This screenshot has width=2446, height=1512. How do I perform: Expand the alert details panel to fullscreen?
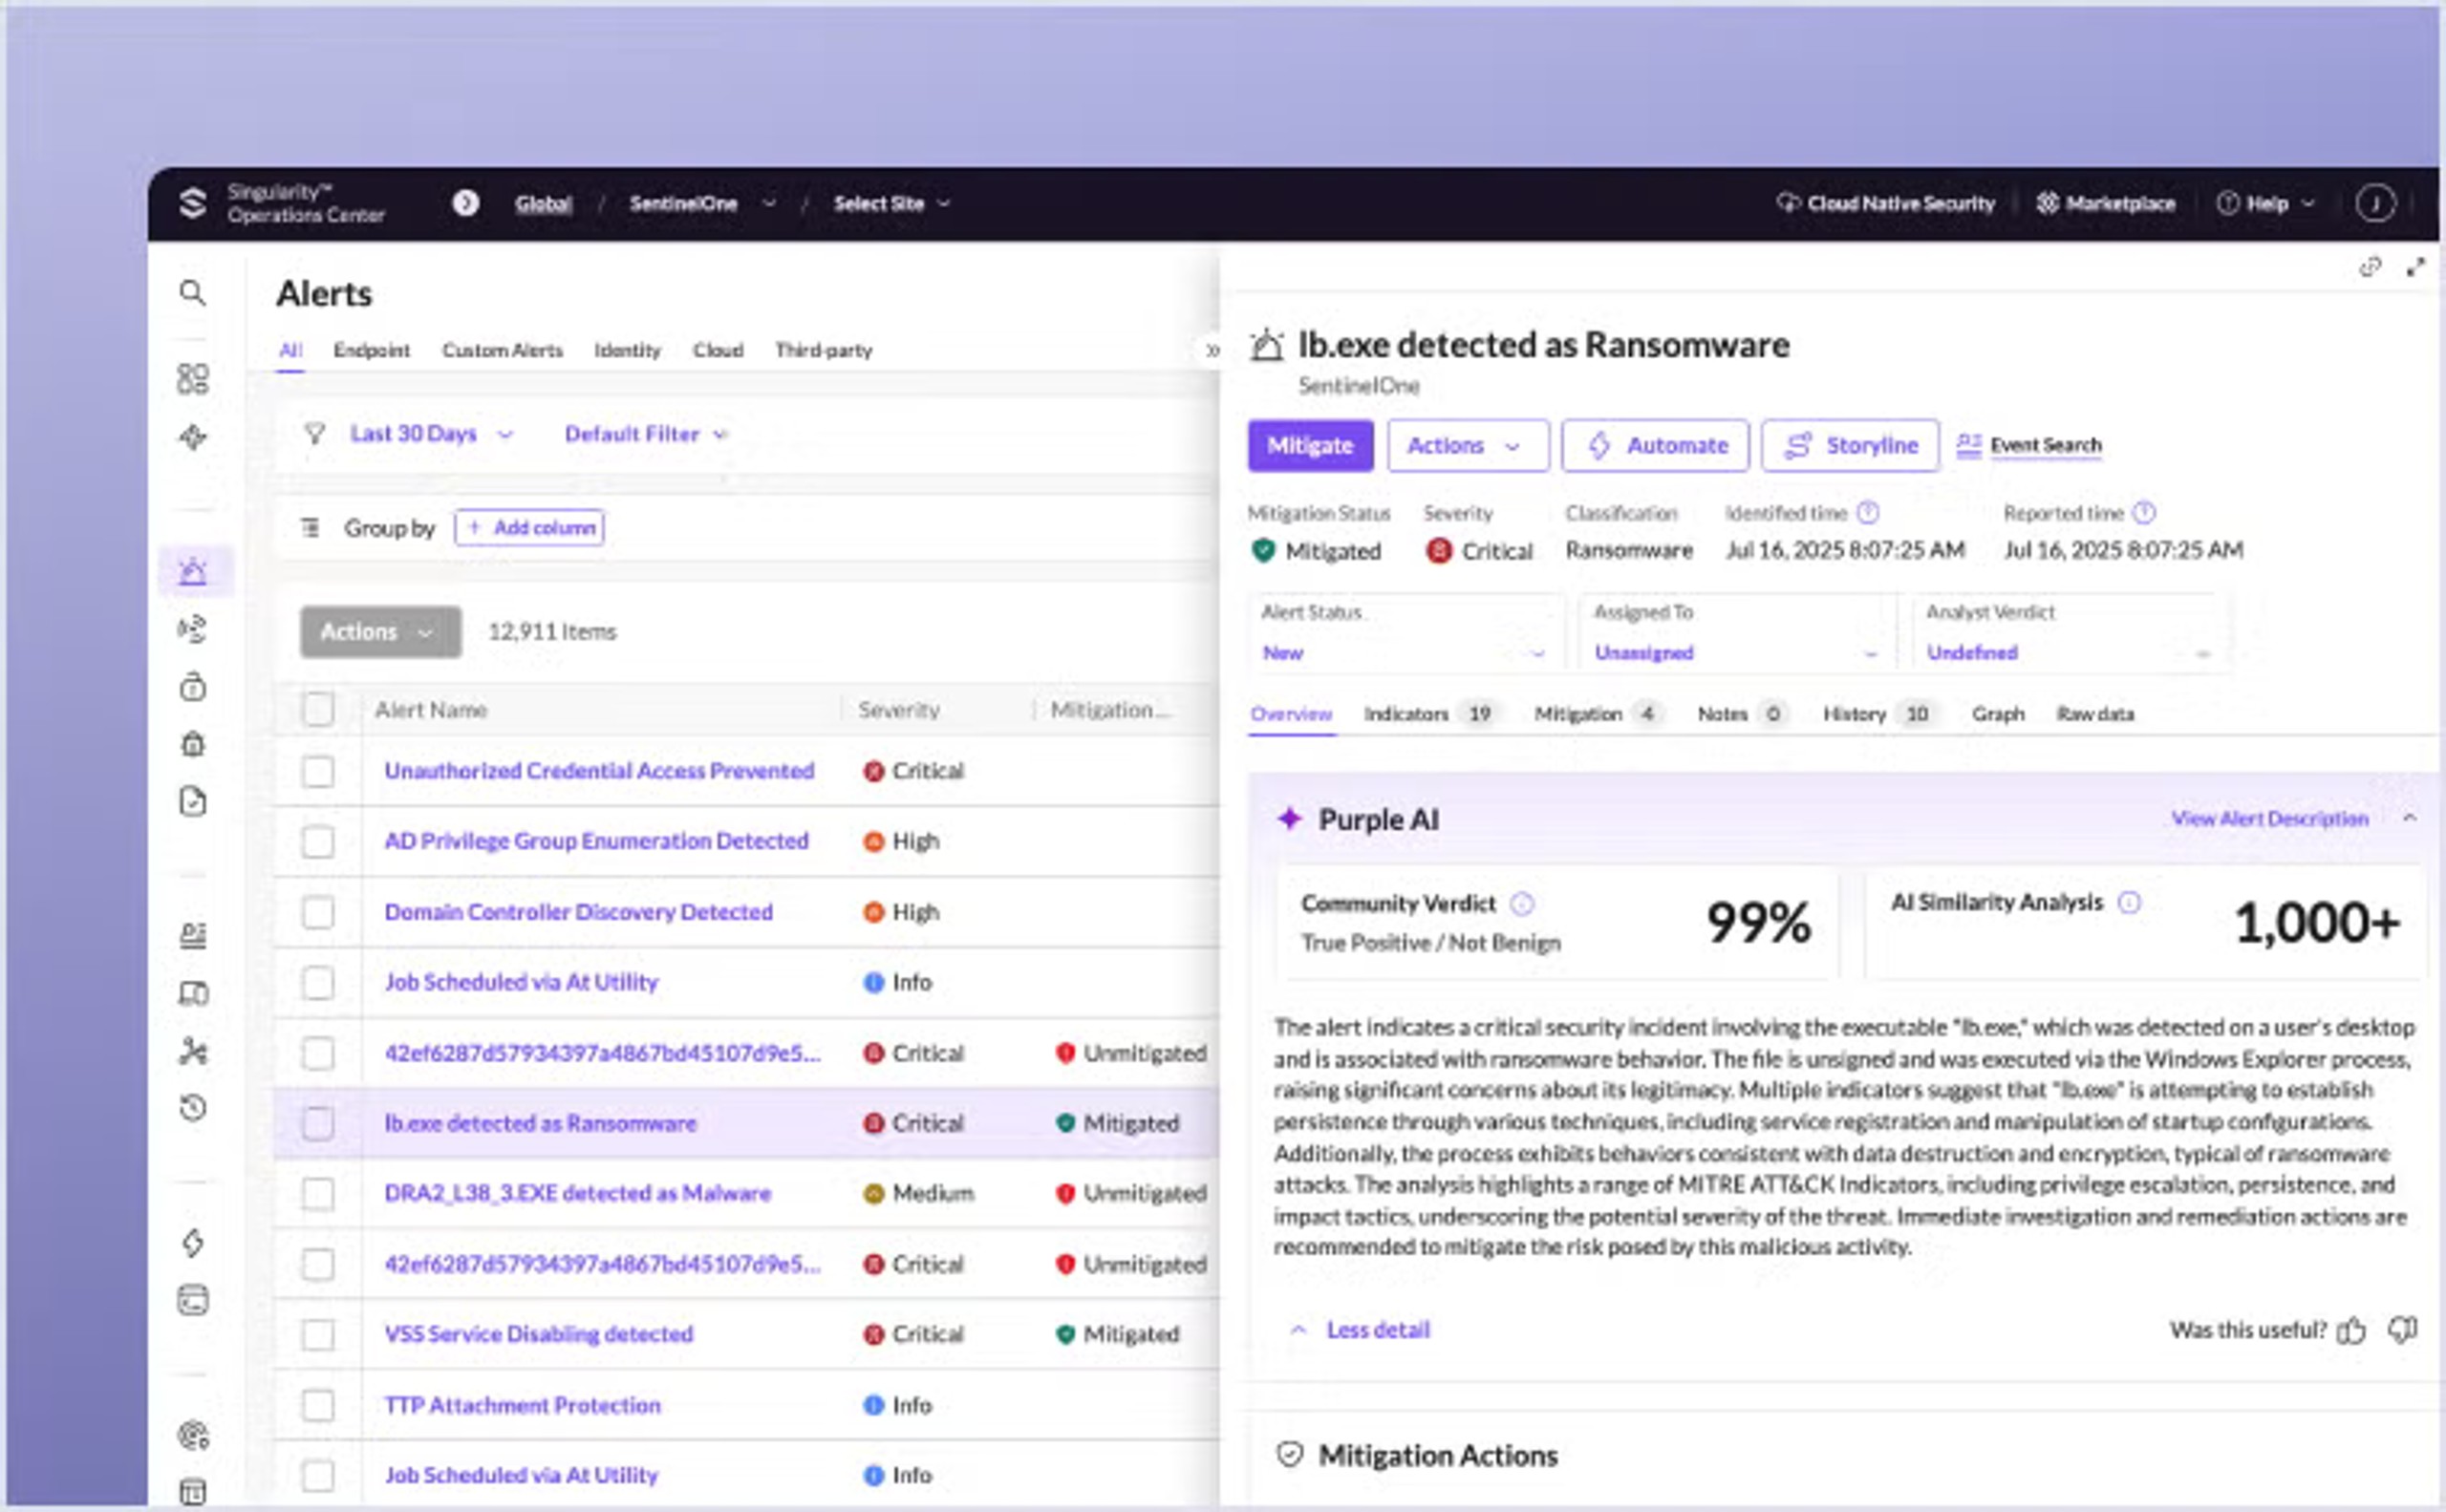pos(2415,267)
